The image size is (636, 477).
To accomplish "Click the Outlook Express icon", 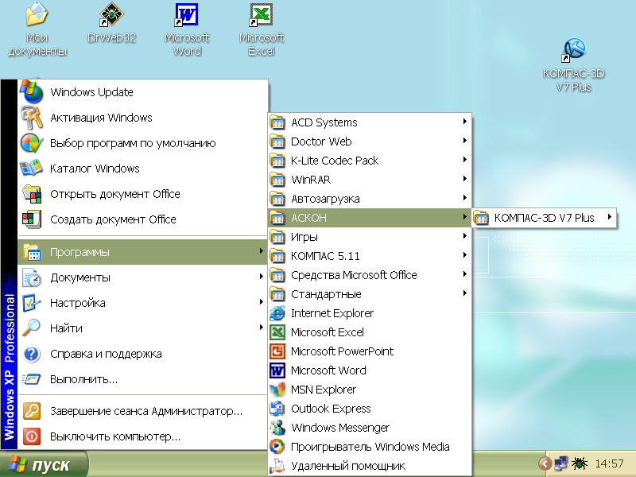I will click(x=277, y=409).
